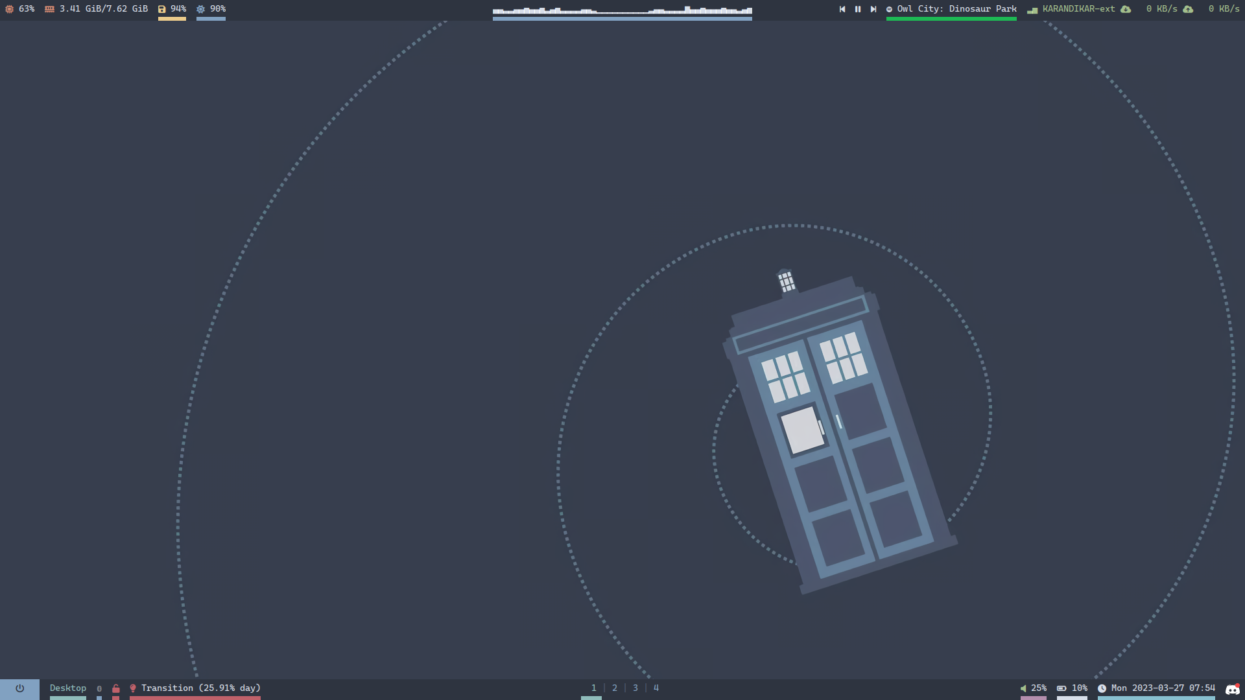
Task: Switch to workspace 4
Action: pos(656,688)
